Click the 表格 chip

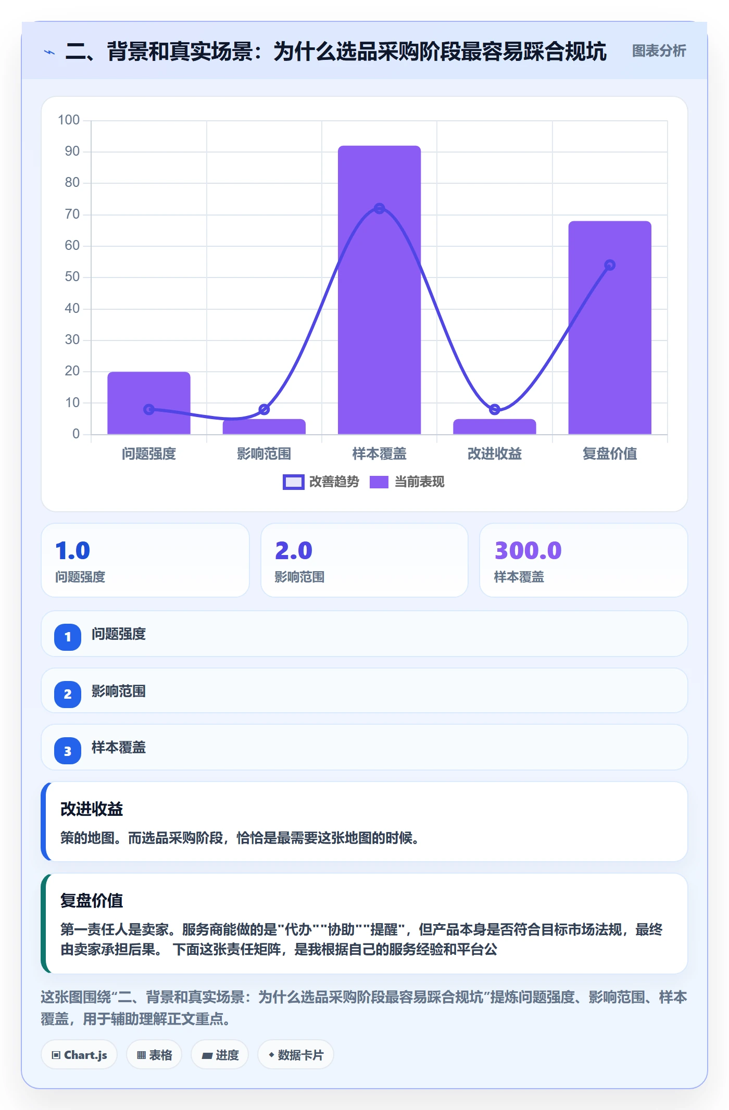point(154,1055)
